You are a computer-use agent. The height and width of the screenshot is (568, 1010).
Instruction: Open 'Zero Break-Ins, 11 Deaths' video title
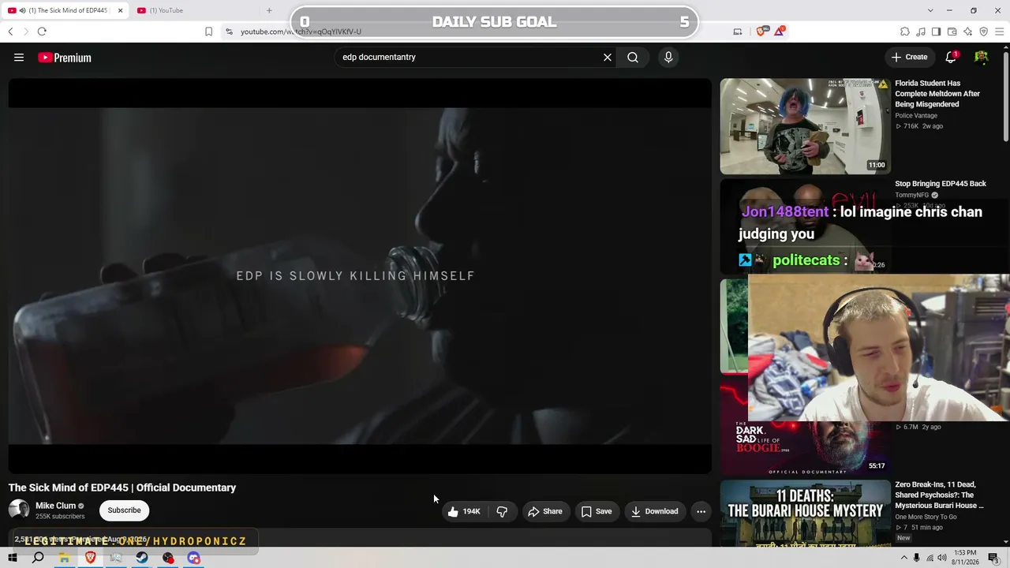[x=939, y=495]
